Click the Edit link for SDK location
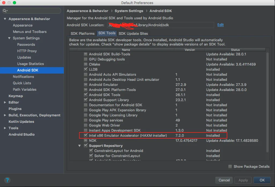275x187 pixels. [221, 25]
